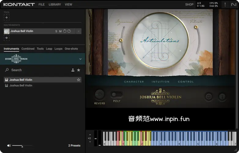Click the Search presets field
This screenshot has height=153, width=239.
38,70
